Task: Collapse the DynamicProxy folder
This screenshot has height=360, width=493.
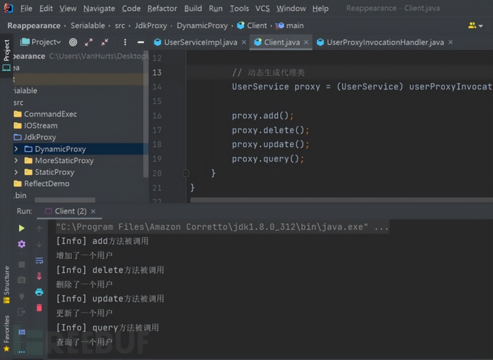Action: [x=16, y=149]
